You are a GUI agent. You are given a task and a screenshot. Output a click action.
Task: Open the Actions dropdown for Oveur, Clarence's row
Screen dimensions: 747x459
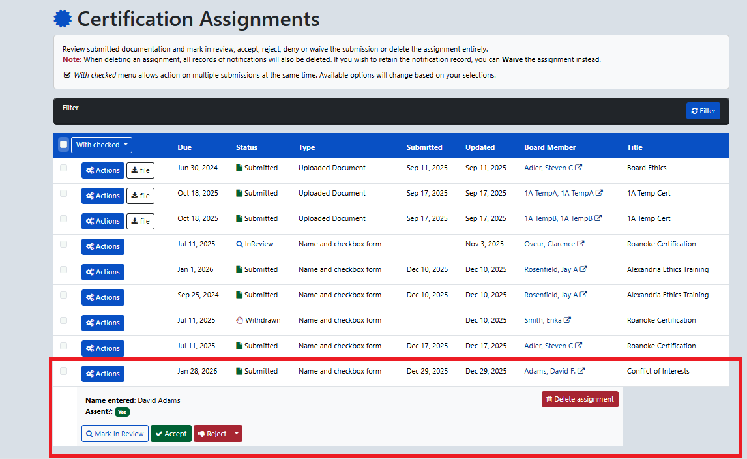pyautogui.click(x=102, y=246)
